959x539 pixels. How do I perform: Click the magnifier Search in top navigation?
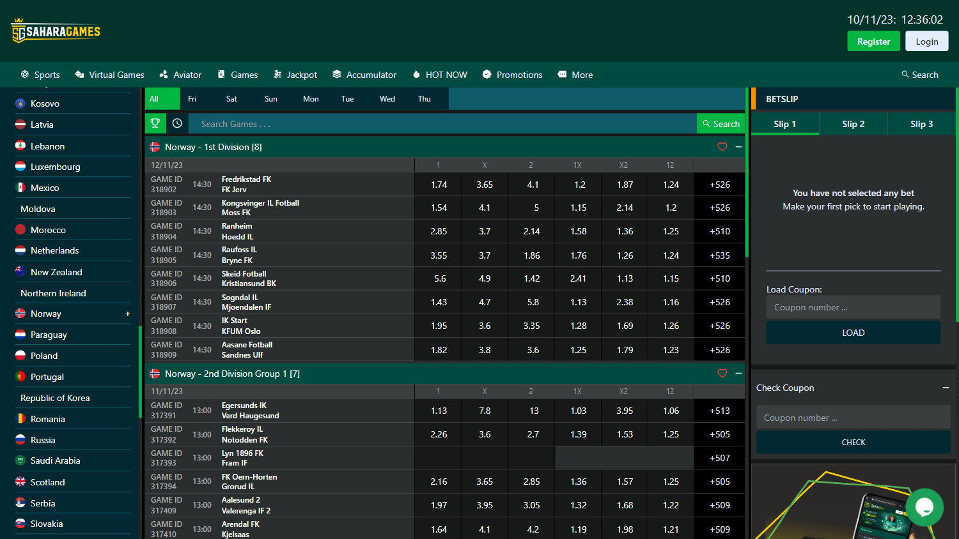coord(920,75)
